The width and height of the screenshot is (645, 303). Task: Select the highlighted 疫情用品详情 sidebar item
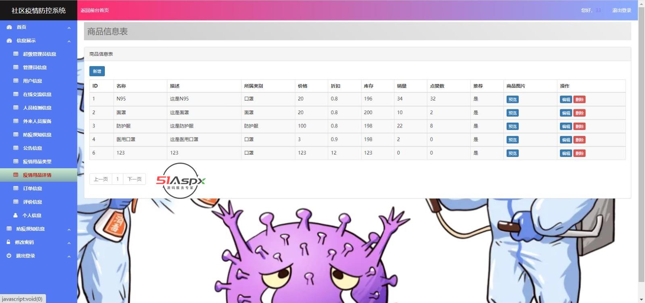[x=39, y=175]
